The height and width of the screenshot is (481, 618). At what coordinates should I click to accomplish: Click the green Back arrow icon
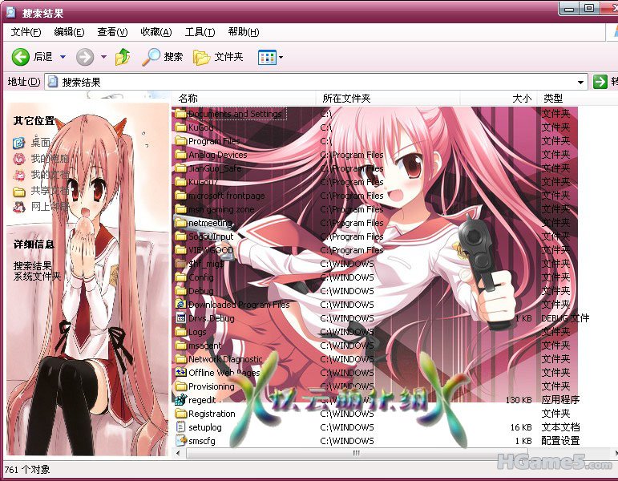21,57
